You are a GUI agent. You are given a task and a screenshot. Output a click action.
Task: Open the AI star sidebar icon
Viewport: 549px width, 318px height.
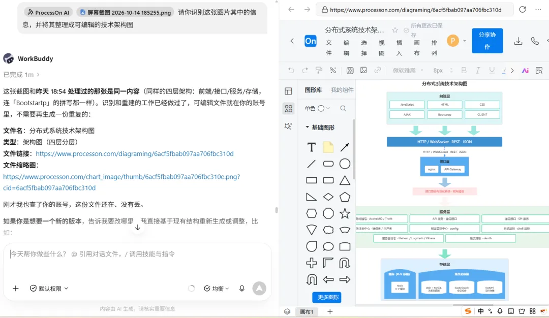point(289,126)
